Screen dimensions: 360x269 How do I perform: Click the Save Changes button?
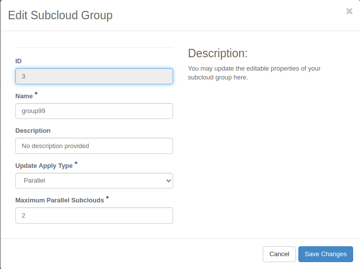point(325,254)
